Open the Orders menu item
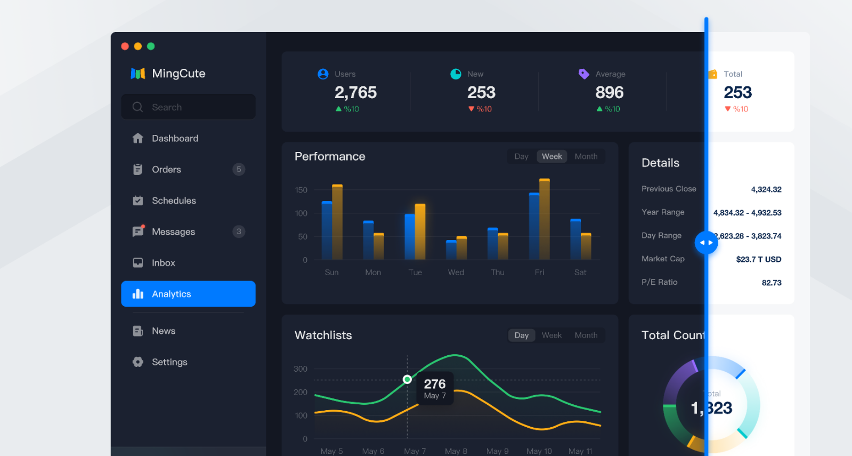The width and height of the screenshot is (852, 456). [x=188, y=170]
